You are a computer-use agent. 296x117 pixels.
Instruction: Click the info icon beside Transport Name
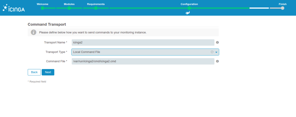coord(217,42)
